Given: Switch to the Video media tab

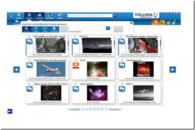Looking at the screenshot, I should click(x=45, y=29).
